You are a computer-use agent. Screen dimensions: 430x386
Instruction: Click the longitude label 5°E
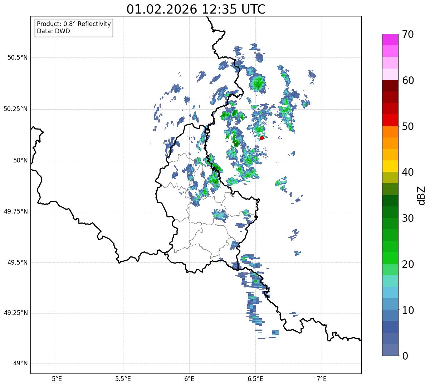point(57,379)
